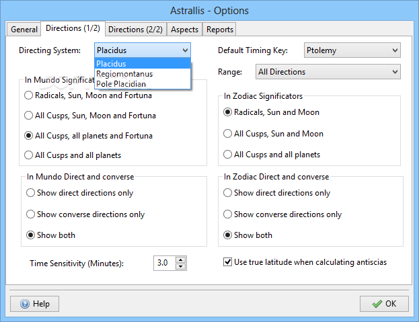Click the Time Sensitivity value field
This screenshot has width=419, height=322.
click(x=165, y=263)
